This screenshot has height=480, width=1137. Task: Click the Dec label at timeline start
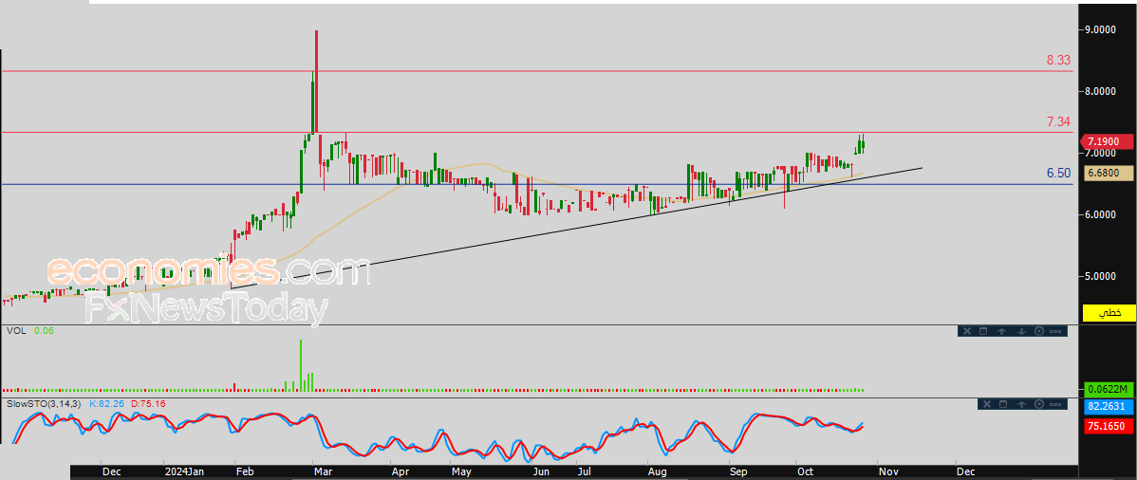[x=111, y=472]
